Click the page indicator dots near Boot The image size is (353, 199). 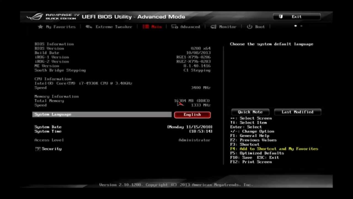point(298,26)
